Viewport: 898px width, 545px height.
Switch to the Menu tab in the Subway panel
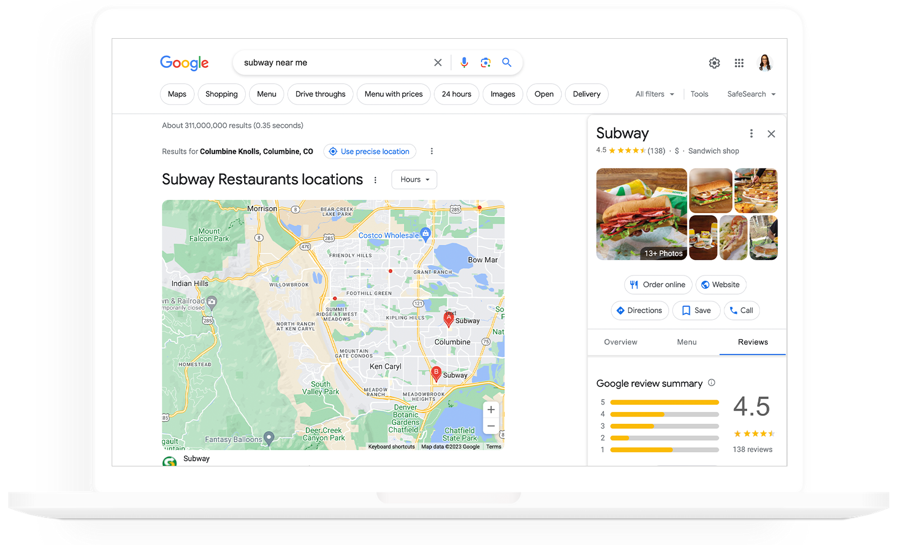pos(686,342)
